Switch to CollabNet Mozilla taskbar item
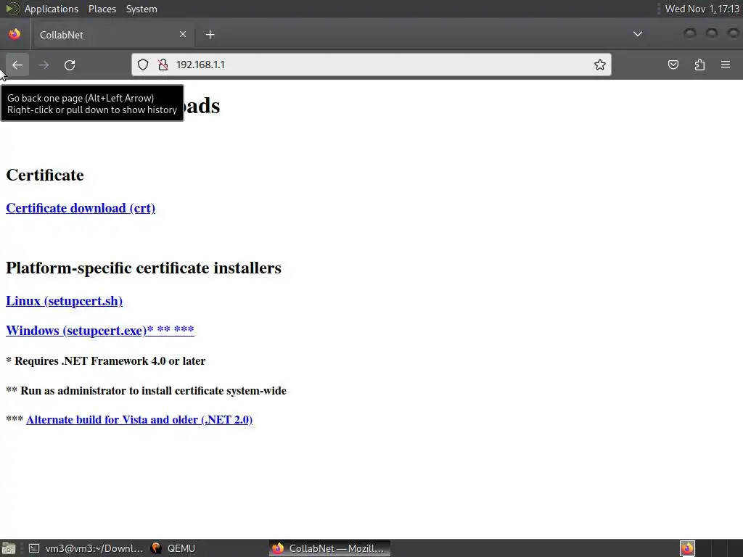 click(x=330, y=548)
